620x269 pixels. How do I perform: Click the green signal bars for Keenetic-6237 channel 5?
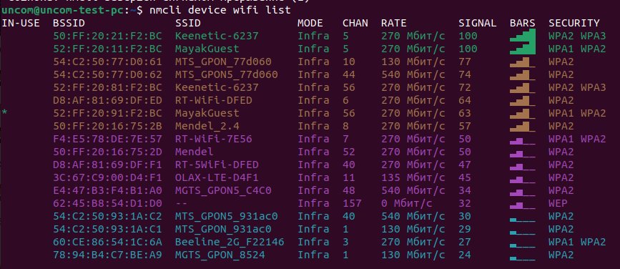522,36
